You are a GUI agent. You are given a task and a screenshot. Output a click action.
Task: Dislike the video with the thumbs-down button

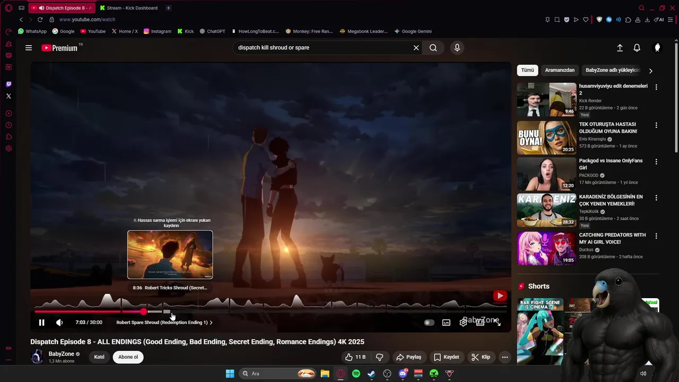(x=379, y=357)
